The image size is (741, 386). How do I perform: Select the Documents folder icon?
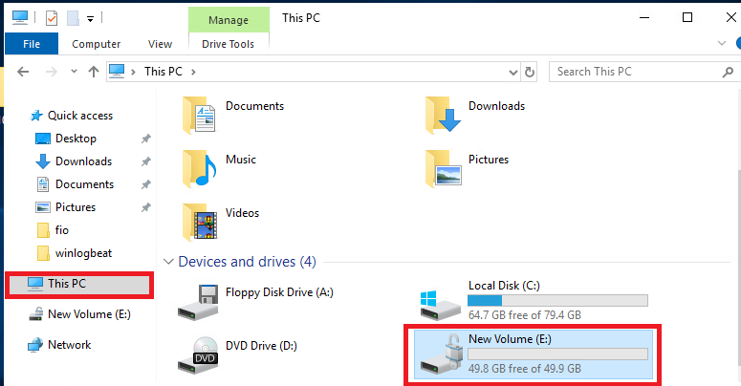click(x=199, y=116)
